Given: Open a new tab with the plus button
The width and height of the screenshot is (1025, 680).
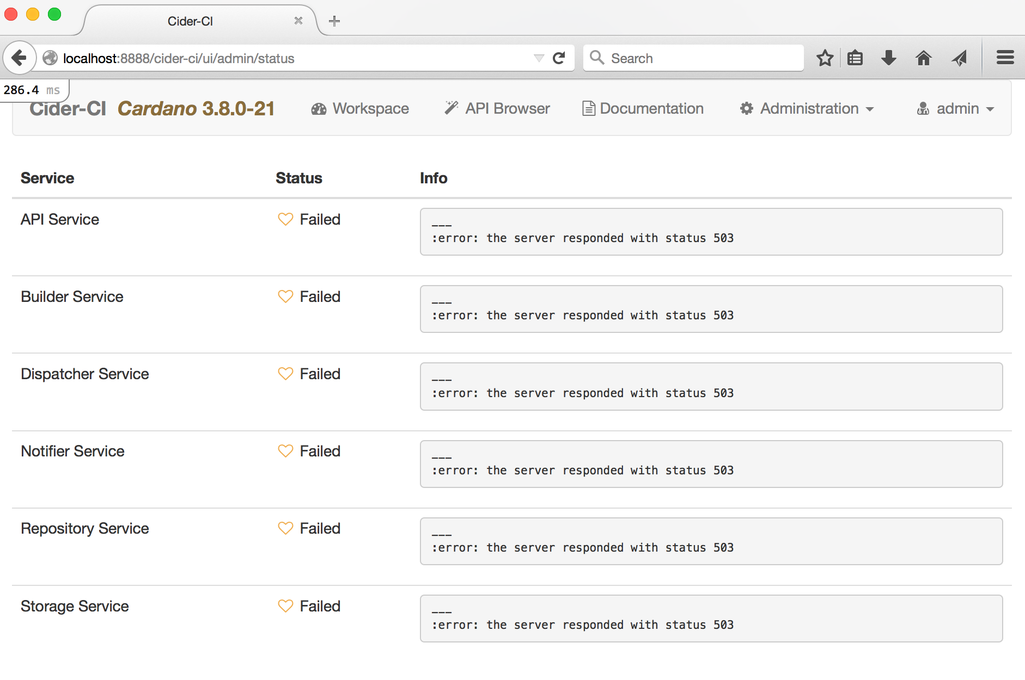Looking at the screenshot, I should tap(334, 21).
